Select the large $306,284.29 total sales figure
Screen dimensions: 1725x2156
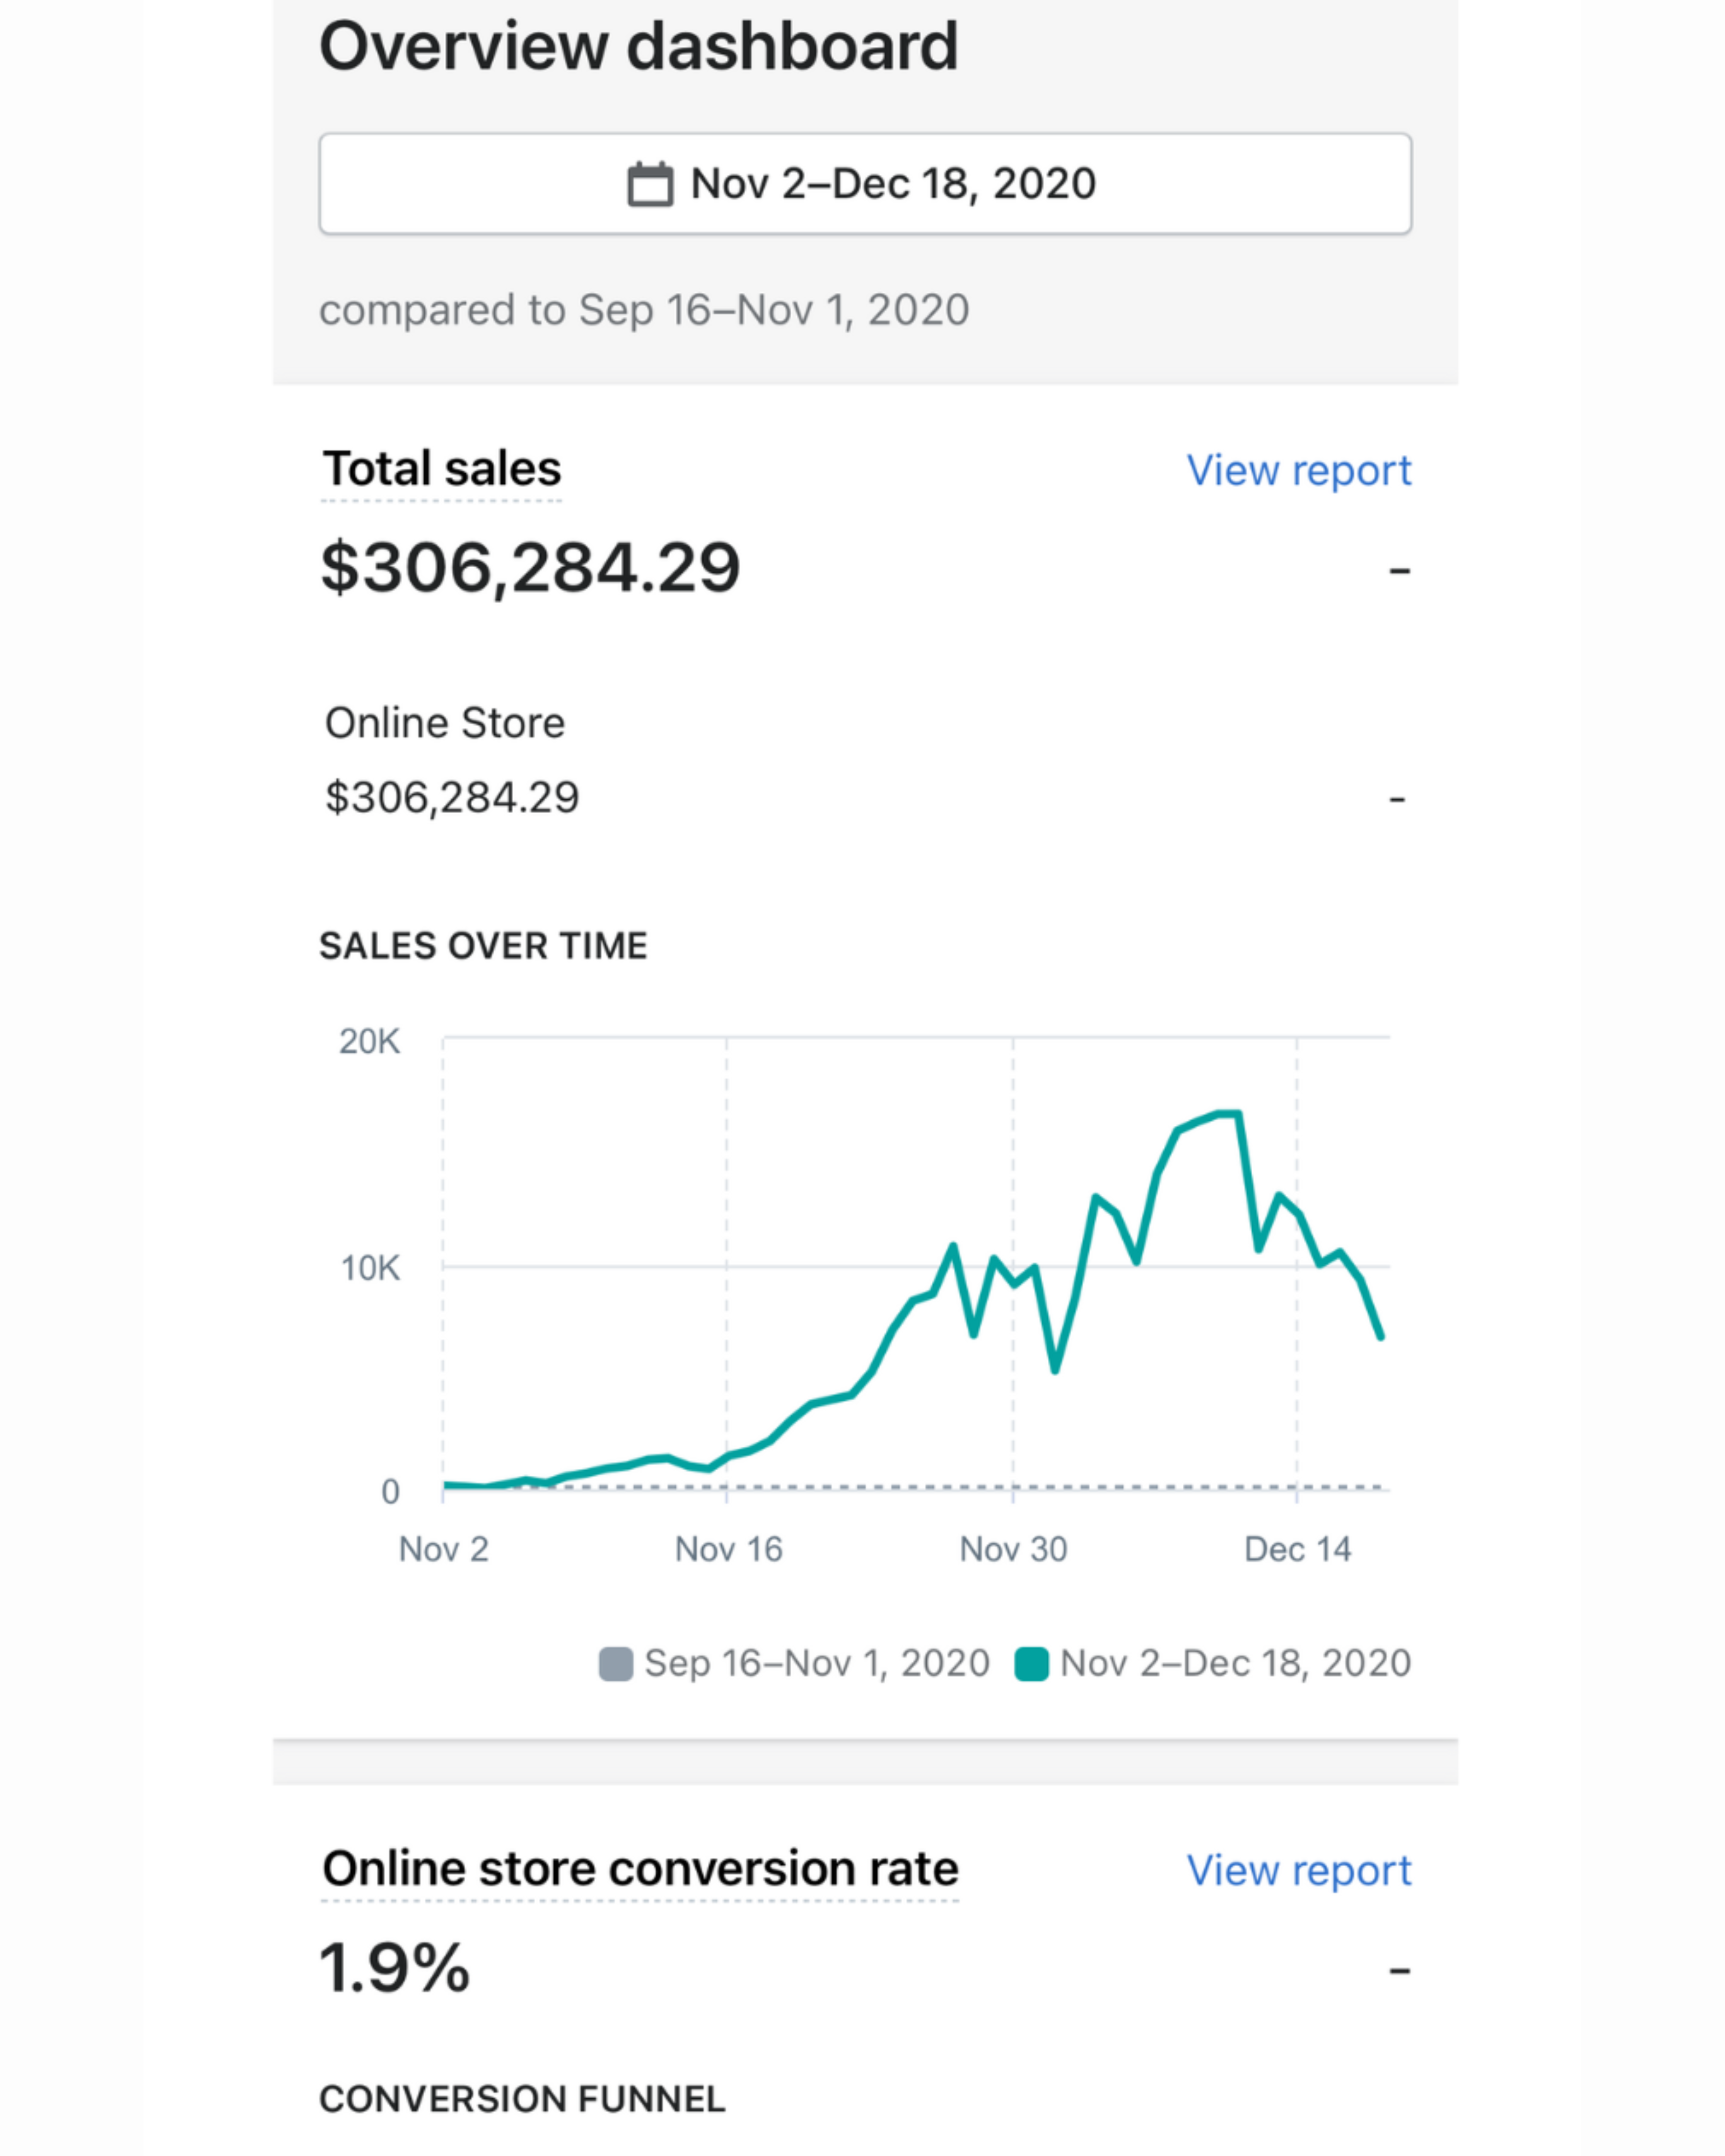(x=530, y=568)
